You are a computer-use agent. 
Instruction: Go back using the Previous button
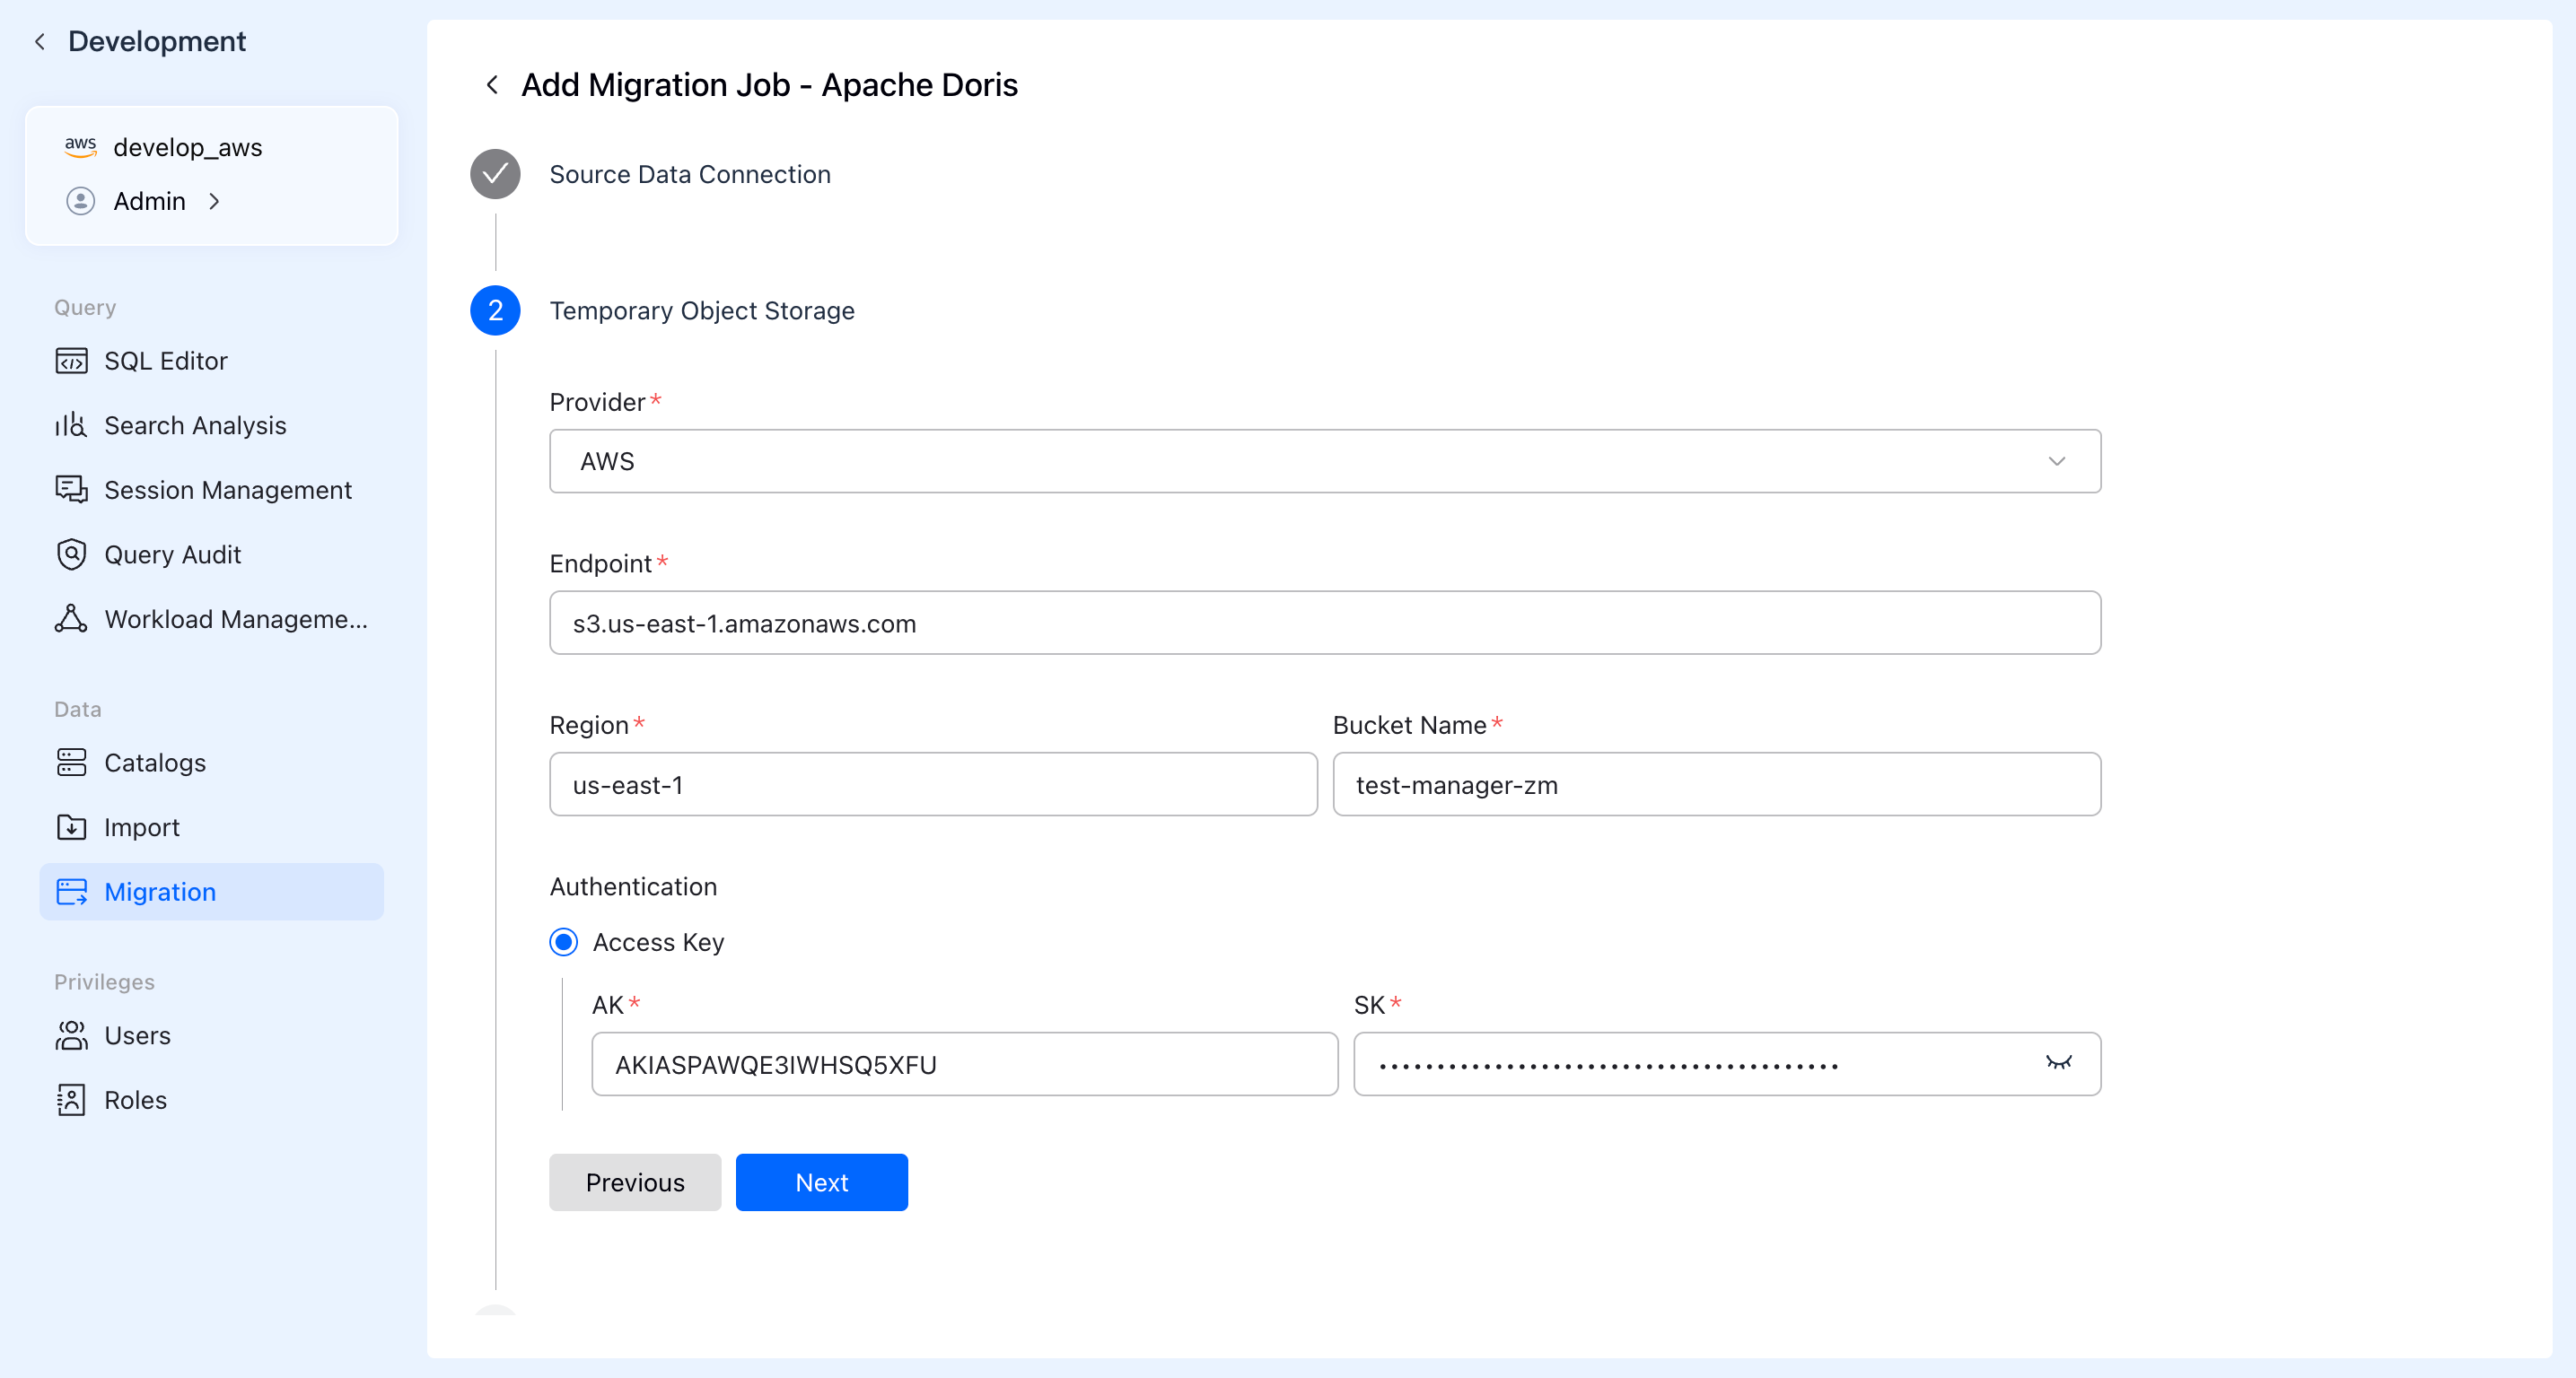[x=634, y=1182]
